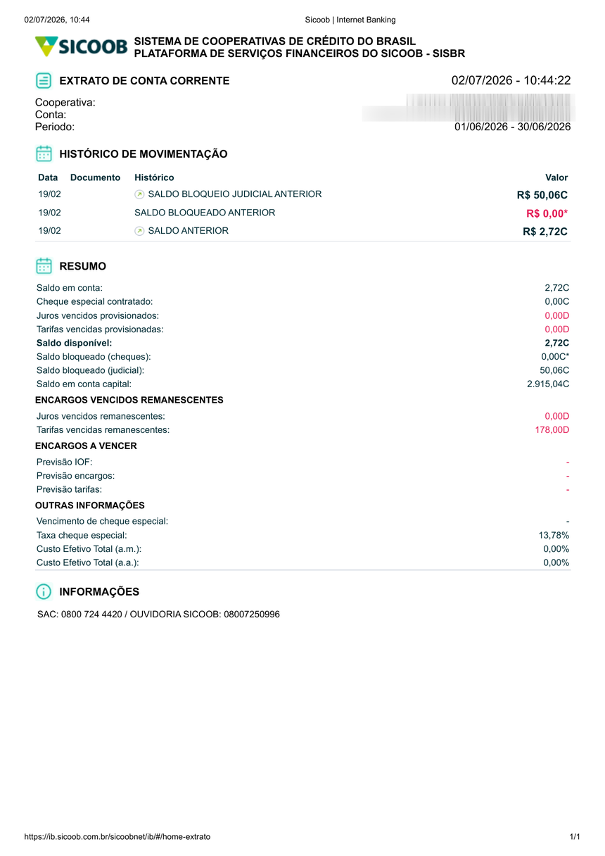Click the red R$ 0,00* value
605x856 pixels.
(x=547, y=213)
